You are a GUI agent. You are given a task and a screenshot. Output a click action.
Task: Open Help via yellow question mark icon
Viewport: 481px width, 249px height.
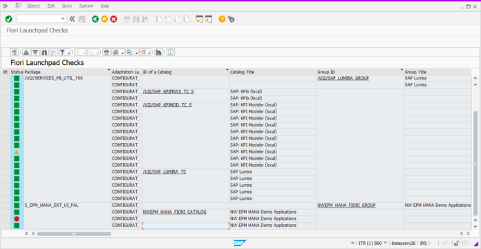222,19
